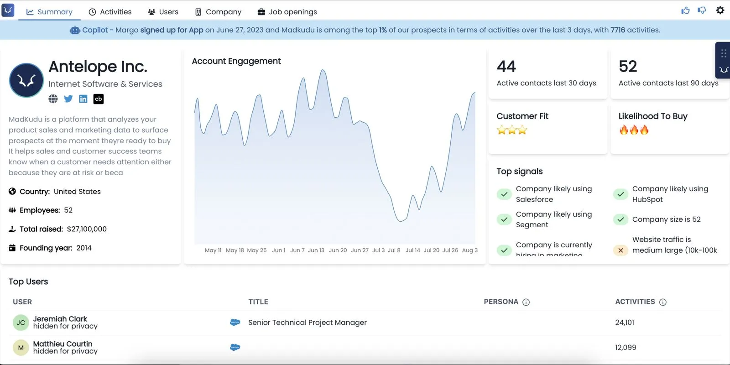Click the ACTIVITIES column header label
Image resolution: width=730 pixels, height=365 pixels.
pos(635,302)
